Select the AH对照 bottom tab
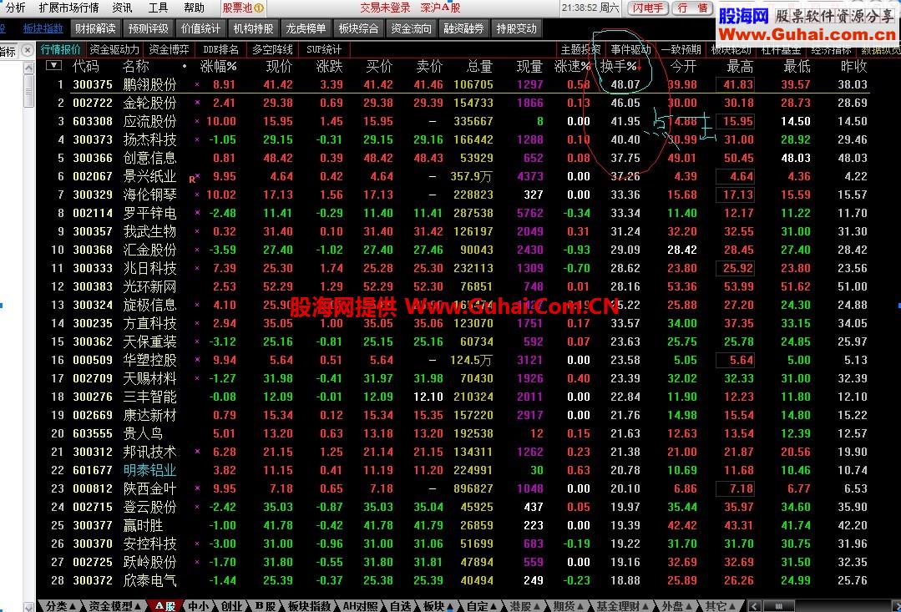901x612 pixels. coord(361,606)
